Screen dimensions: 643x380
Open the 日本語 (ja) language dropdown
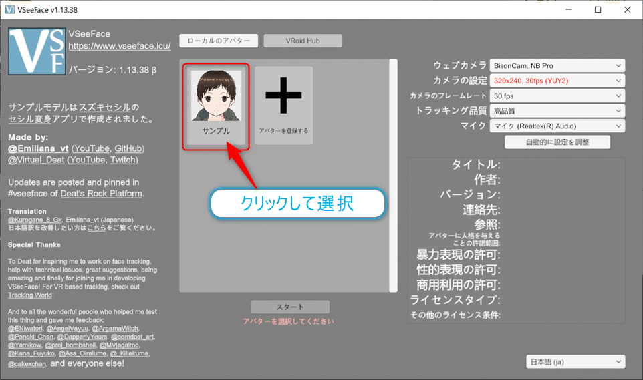(575, 361)
